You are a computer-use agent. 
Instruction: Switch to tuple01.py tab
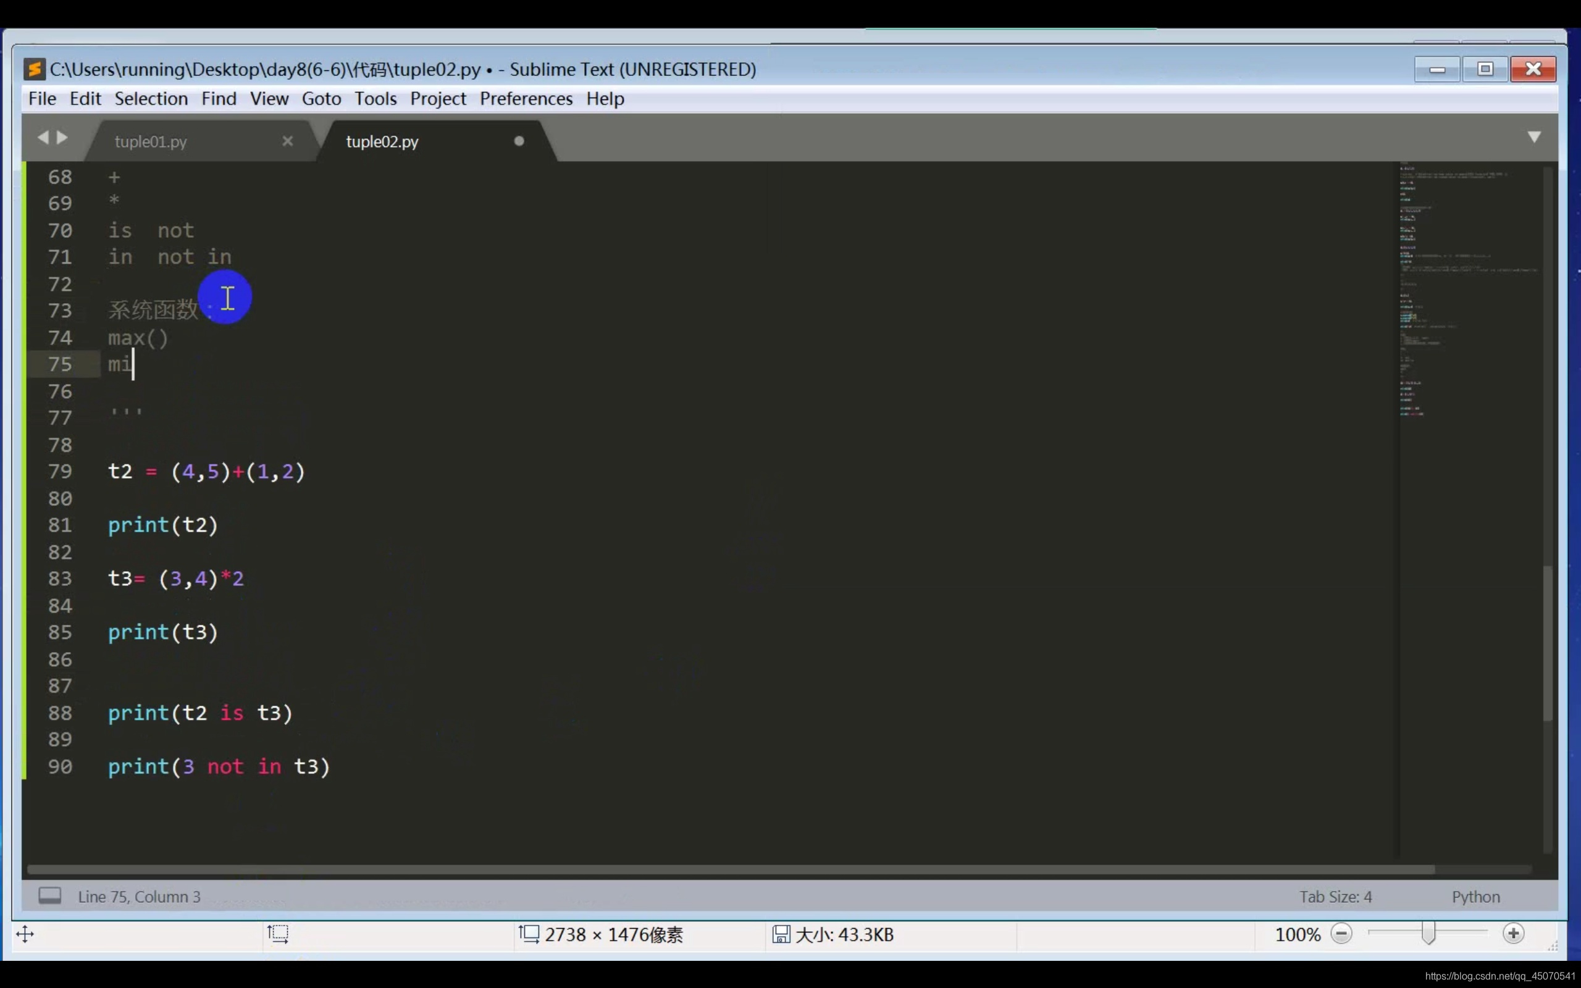(x=151, y=142)
